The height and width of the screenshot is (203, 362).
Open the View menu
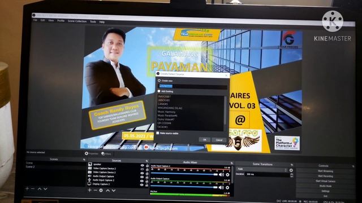point(51,21)
